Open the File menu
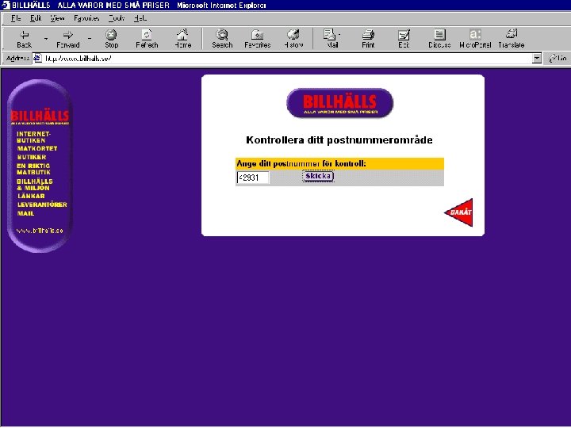 16,18
